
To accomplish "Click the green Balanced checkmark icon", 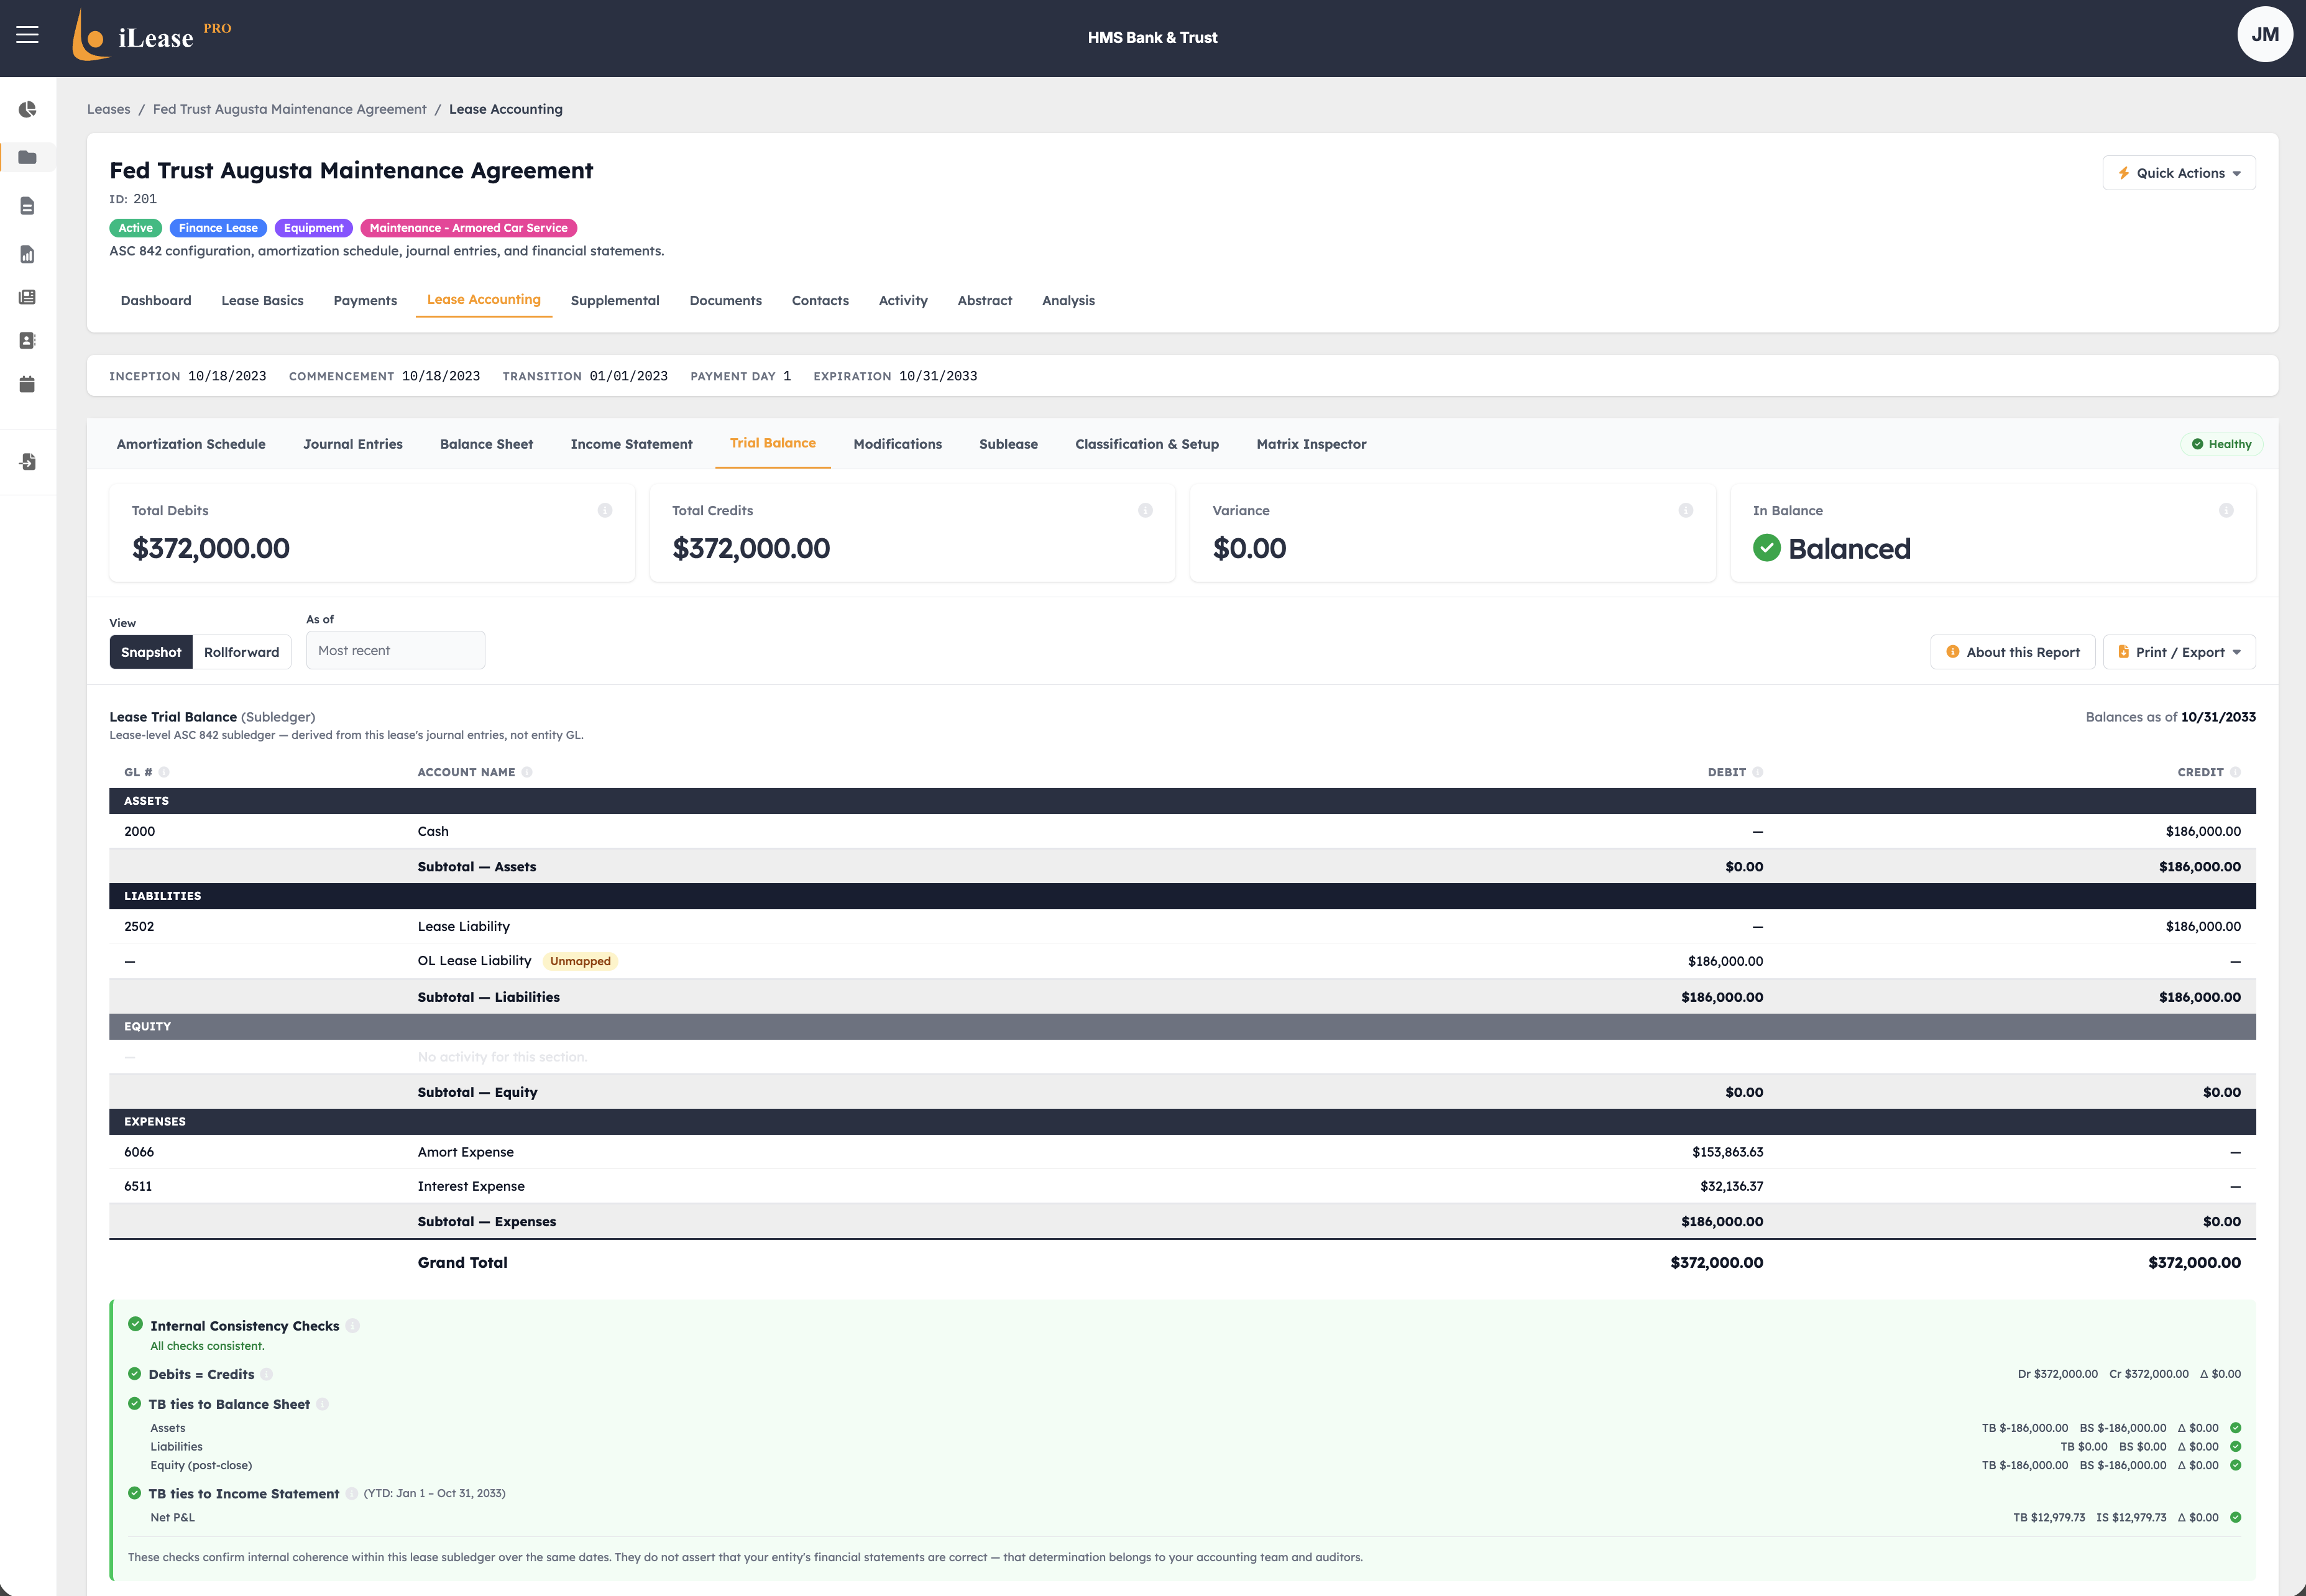I will tap(1767, 548).
